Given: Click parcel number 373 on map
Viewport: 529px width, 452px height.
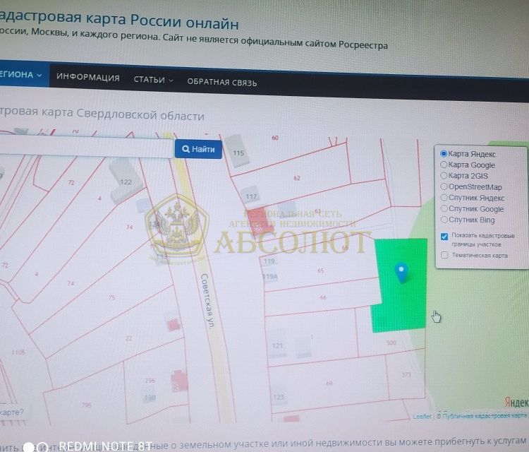Looking at the screenshot, I should tap(406, 374).
